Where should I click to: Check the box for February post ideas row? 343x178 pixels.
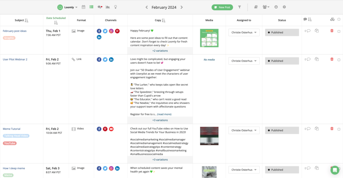pos(339,31)
